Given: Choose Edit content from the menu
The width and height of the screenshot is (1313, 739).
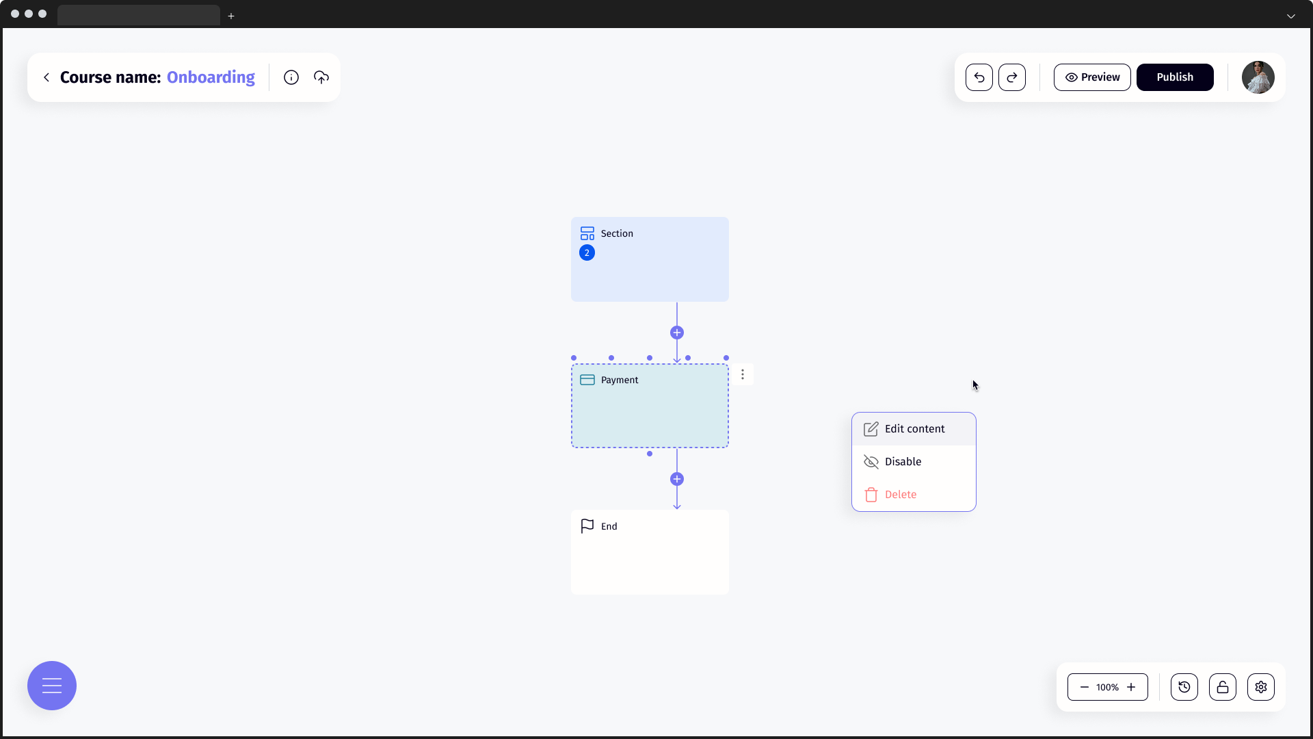Looking at the screenshot, I should pos(913,429).
